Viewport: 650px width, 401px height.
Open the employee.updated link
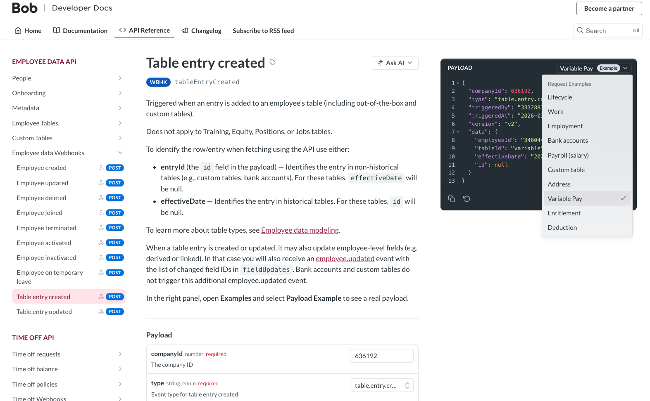(x=345, y=259)
